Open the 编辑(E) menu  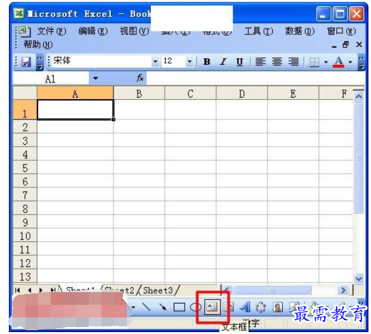(93, 31)
